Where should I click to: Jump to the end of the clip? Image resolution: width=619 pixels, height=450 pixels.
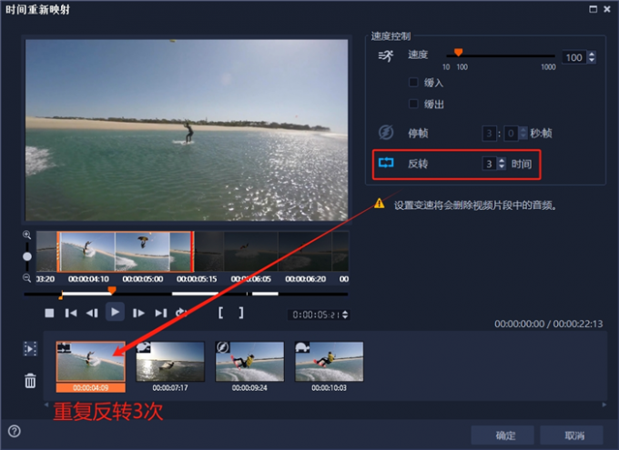pos(161,313)
